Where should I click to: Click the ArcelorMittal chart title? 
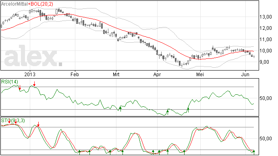(15, 4)
